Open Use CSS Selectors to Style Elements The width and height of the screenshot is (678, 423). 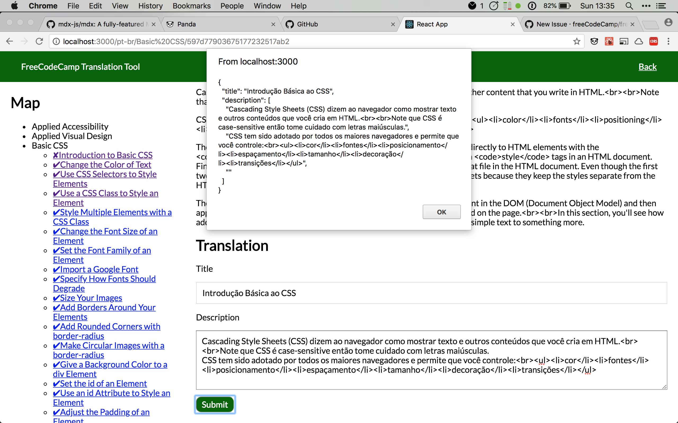[105, 179]
